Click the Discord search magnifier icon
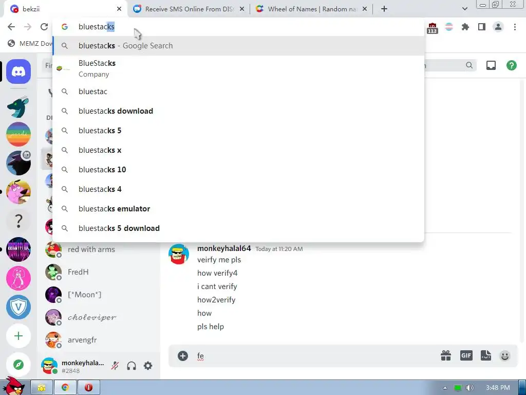 click(469, 65)
